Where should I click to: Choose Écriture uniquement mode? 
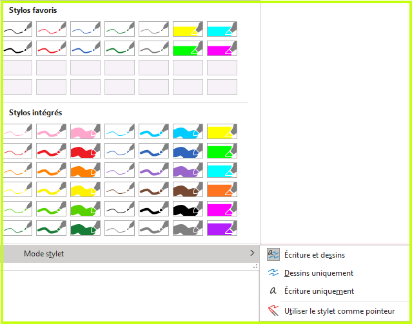pos(335,291)
